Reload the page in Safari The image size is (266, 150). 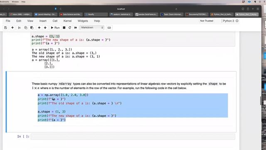176,9
